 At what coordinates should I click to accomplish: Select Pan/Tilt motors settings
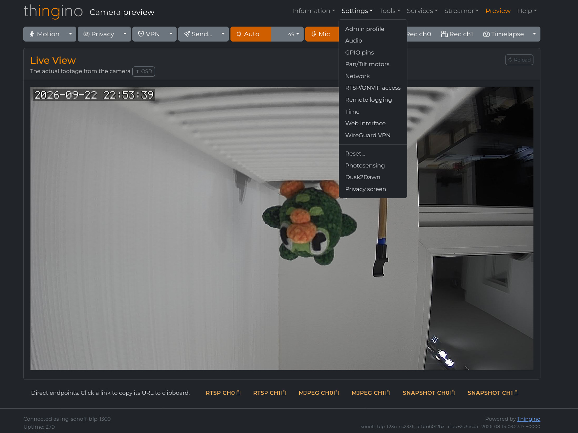[x=373, y=64]
